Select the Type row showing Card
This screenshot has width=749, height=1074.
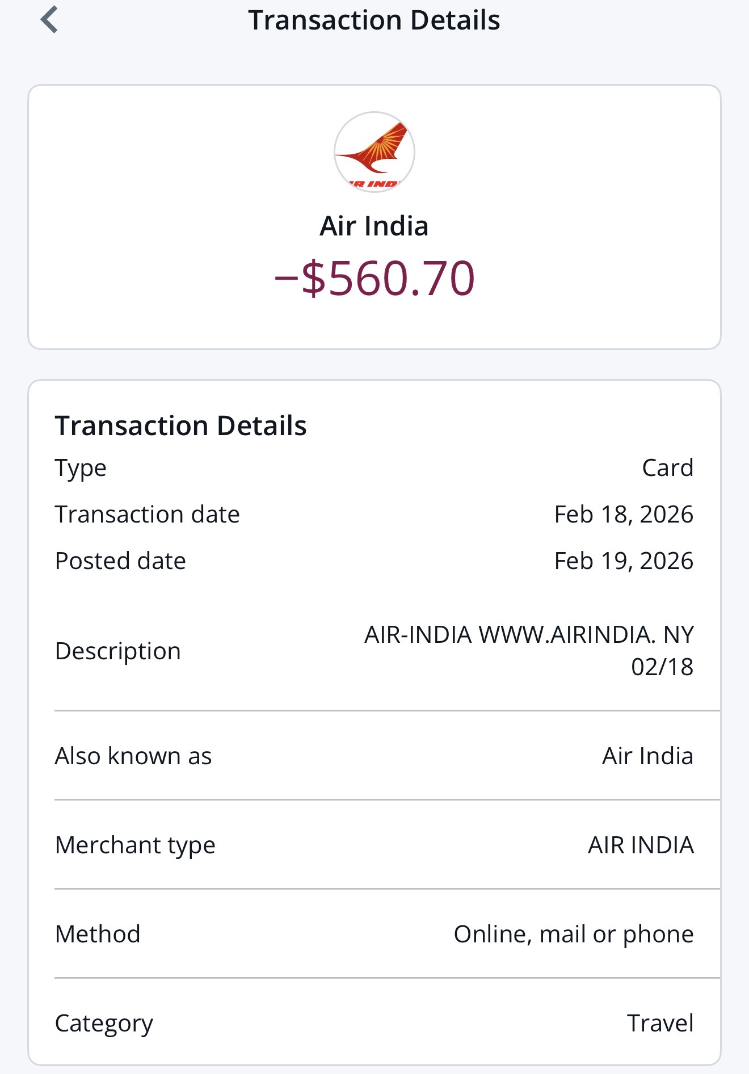coord(374,468)
